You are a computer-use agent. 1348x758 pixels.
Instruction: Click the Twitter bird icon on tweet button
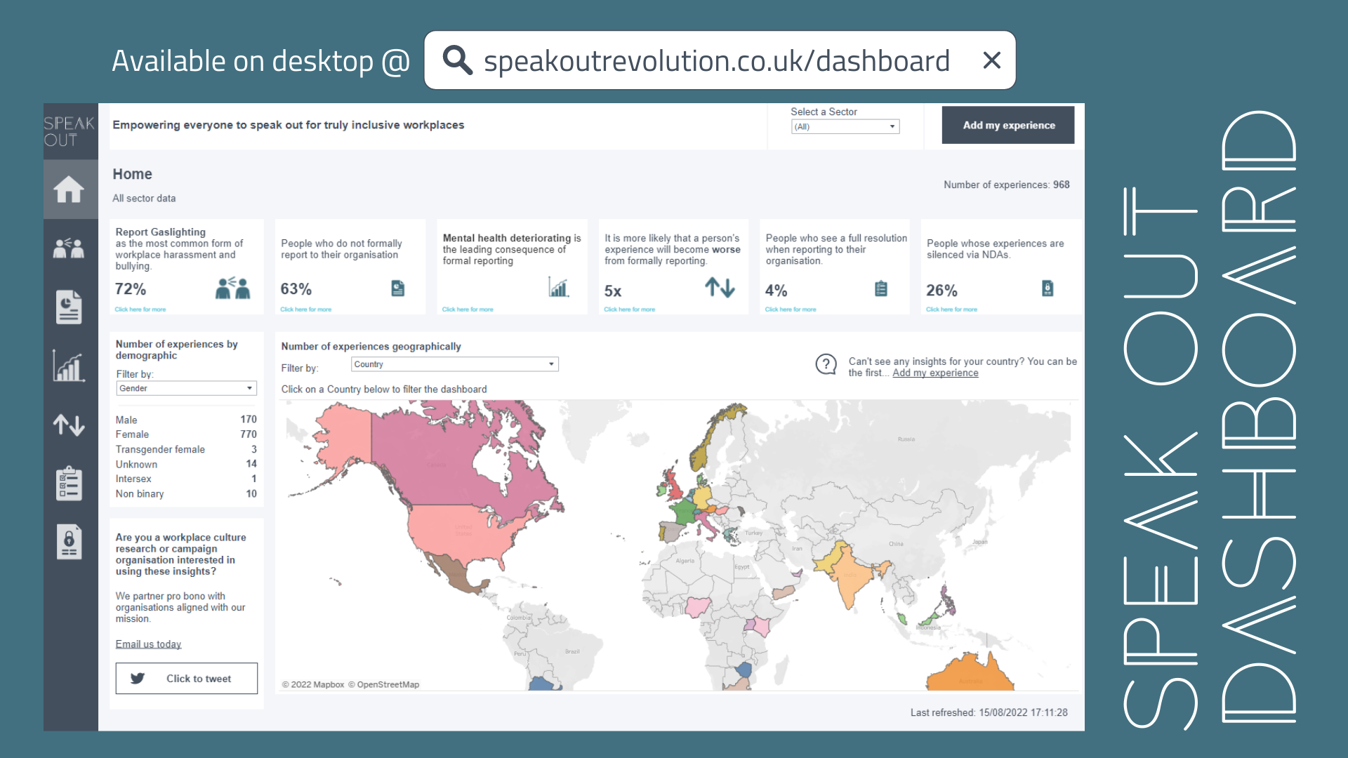point(138,678)
